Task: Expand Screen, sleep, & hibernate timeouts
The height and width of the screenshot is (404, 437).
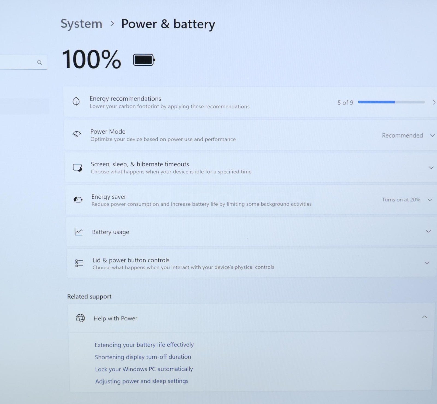Action: (431, 167)
